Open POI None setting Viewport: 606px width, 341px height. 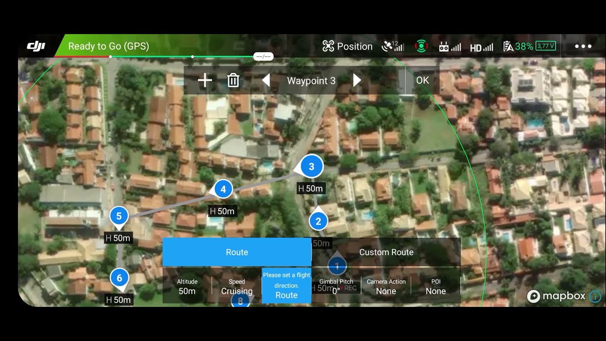point(436,286)
